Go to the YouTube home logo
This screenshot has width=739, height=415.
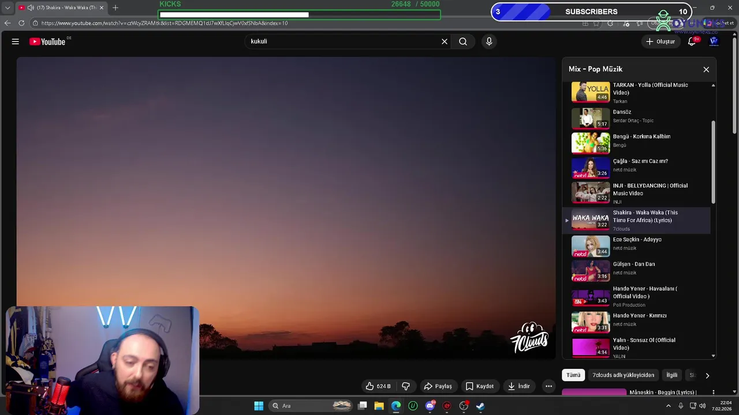(x=47, y=41)
